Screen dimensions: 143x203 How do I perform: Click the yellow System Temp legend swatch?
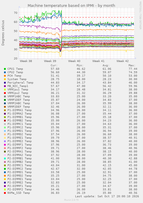tap(5, 79)
